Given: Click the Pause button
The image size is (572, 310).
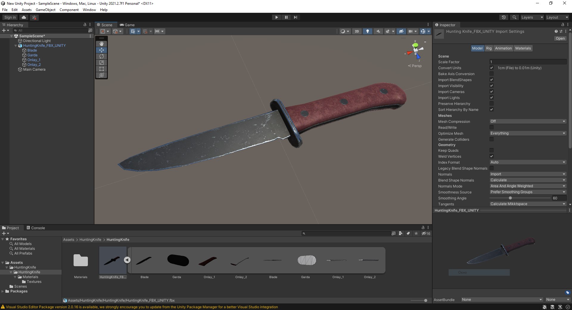Looking at the screenshot, I should 286,17.
